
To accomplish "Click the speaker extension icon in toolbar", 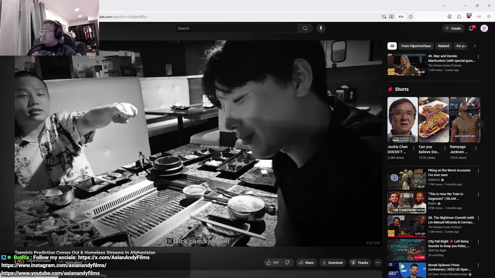I will coord(479,17).
